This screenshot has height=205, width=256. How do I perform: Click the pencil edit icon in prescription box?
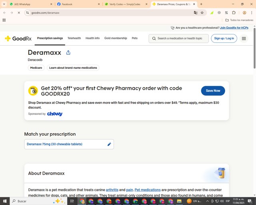point(109,144)
